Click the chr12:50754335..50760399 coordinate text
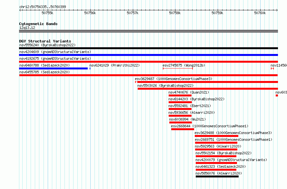This screenshot has width=287, height=189. [43, 7]
